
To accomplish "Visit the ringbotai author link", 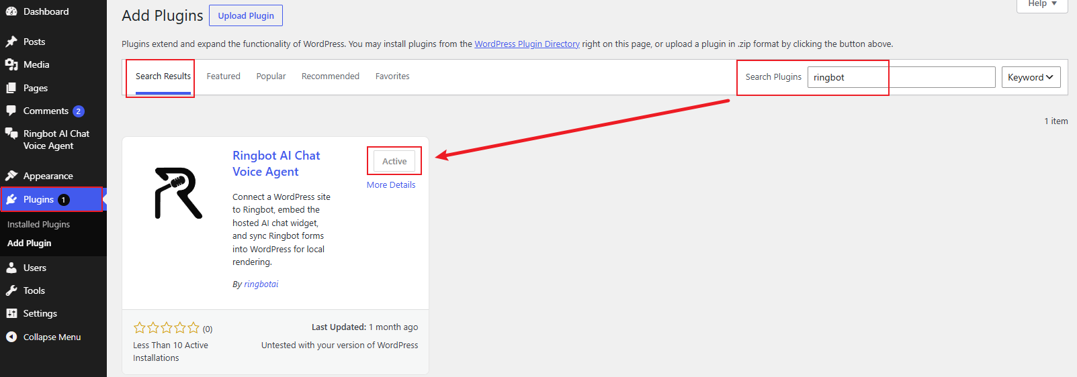I will [x=261, y=284].
